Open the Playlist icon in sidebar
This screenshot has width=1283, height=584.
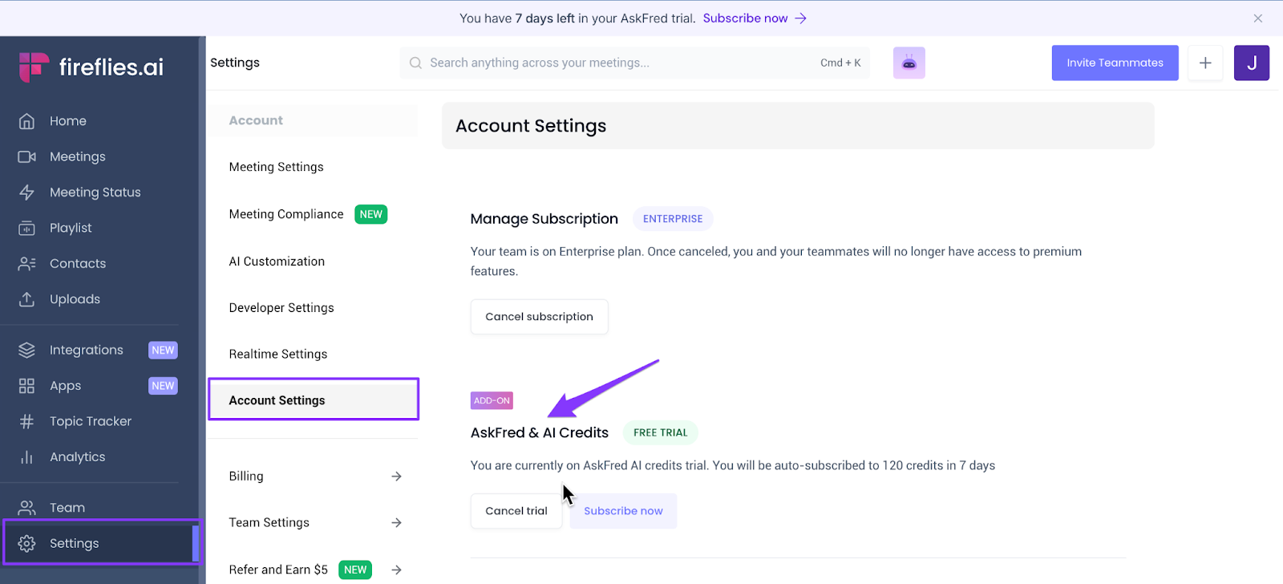point(26,229)
